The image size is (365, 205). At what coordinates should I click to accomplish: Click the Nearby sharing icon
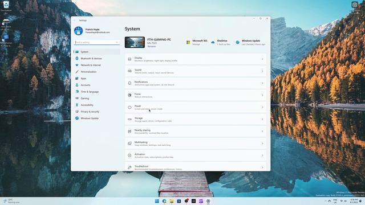129,132
